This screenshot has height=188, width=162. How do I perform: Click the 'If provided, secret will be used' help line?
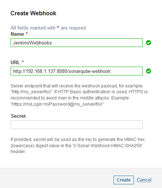(x=78, y=140)
